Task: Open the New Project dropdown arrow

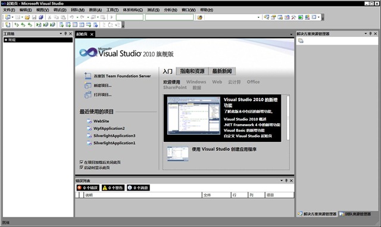Action: (13, 17)
